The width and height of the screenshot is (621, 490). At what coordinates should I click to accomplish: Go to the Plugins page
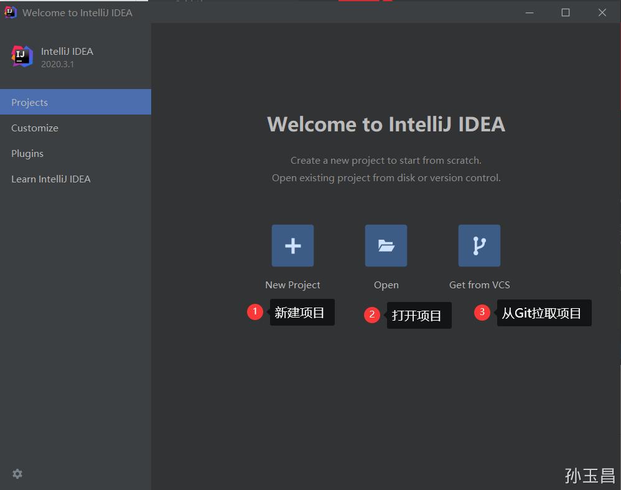[x=27, y=153]
